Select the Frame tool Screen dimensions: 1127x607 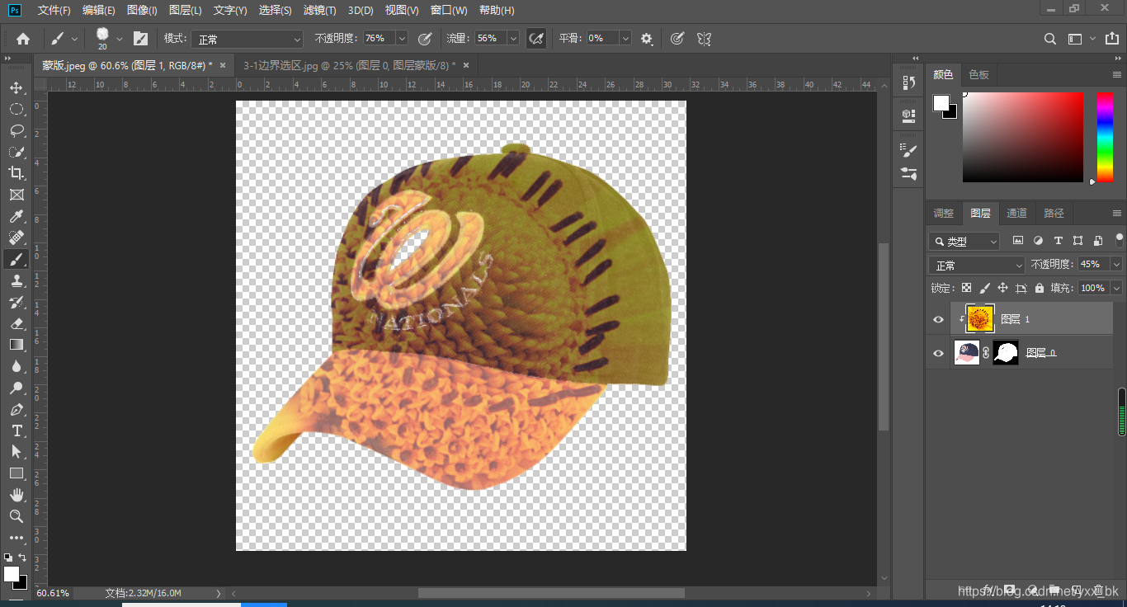click(17, 195)
